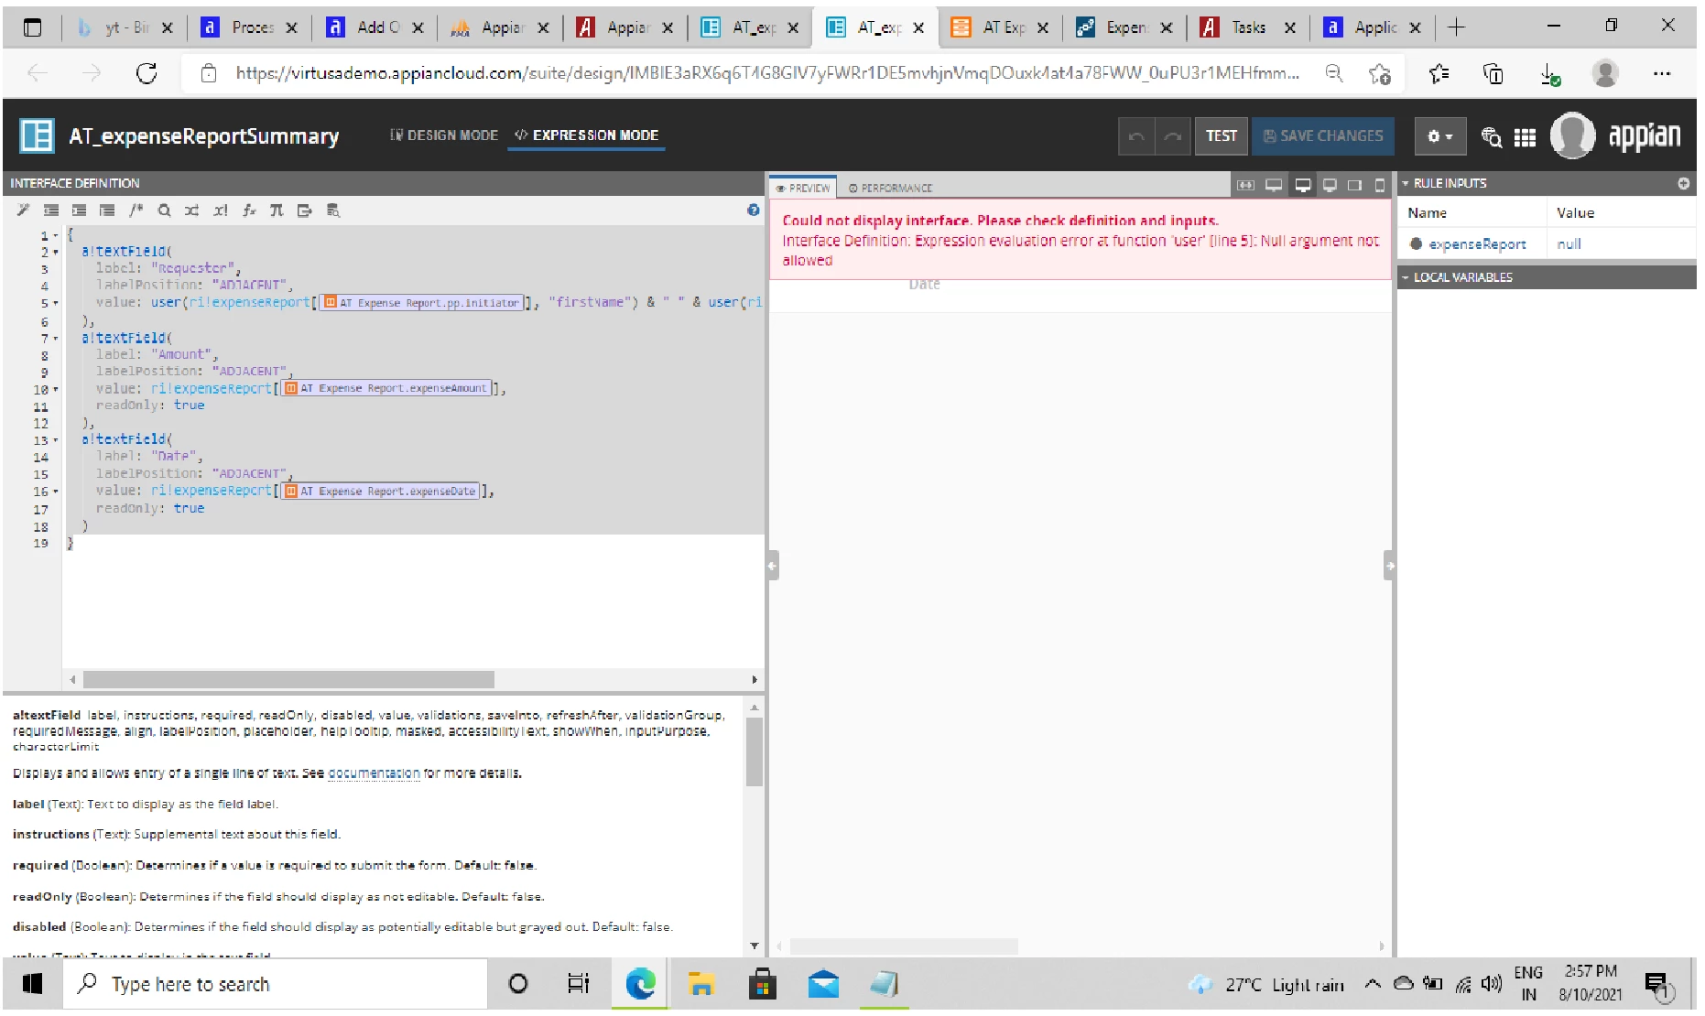The image size is (1705, 1016).
Task: Click the Save Changes button
Action: tap(1323, 136)
